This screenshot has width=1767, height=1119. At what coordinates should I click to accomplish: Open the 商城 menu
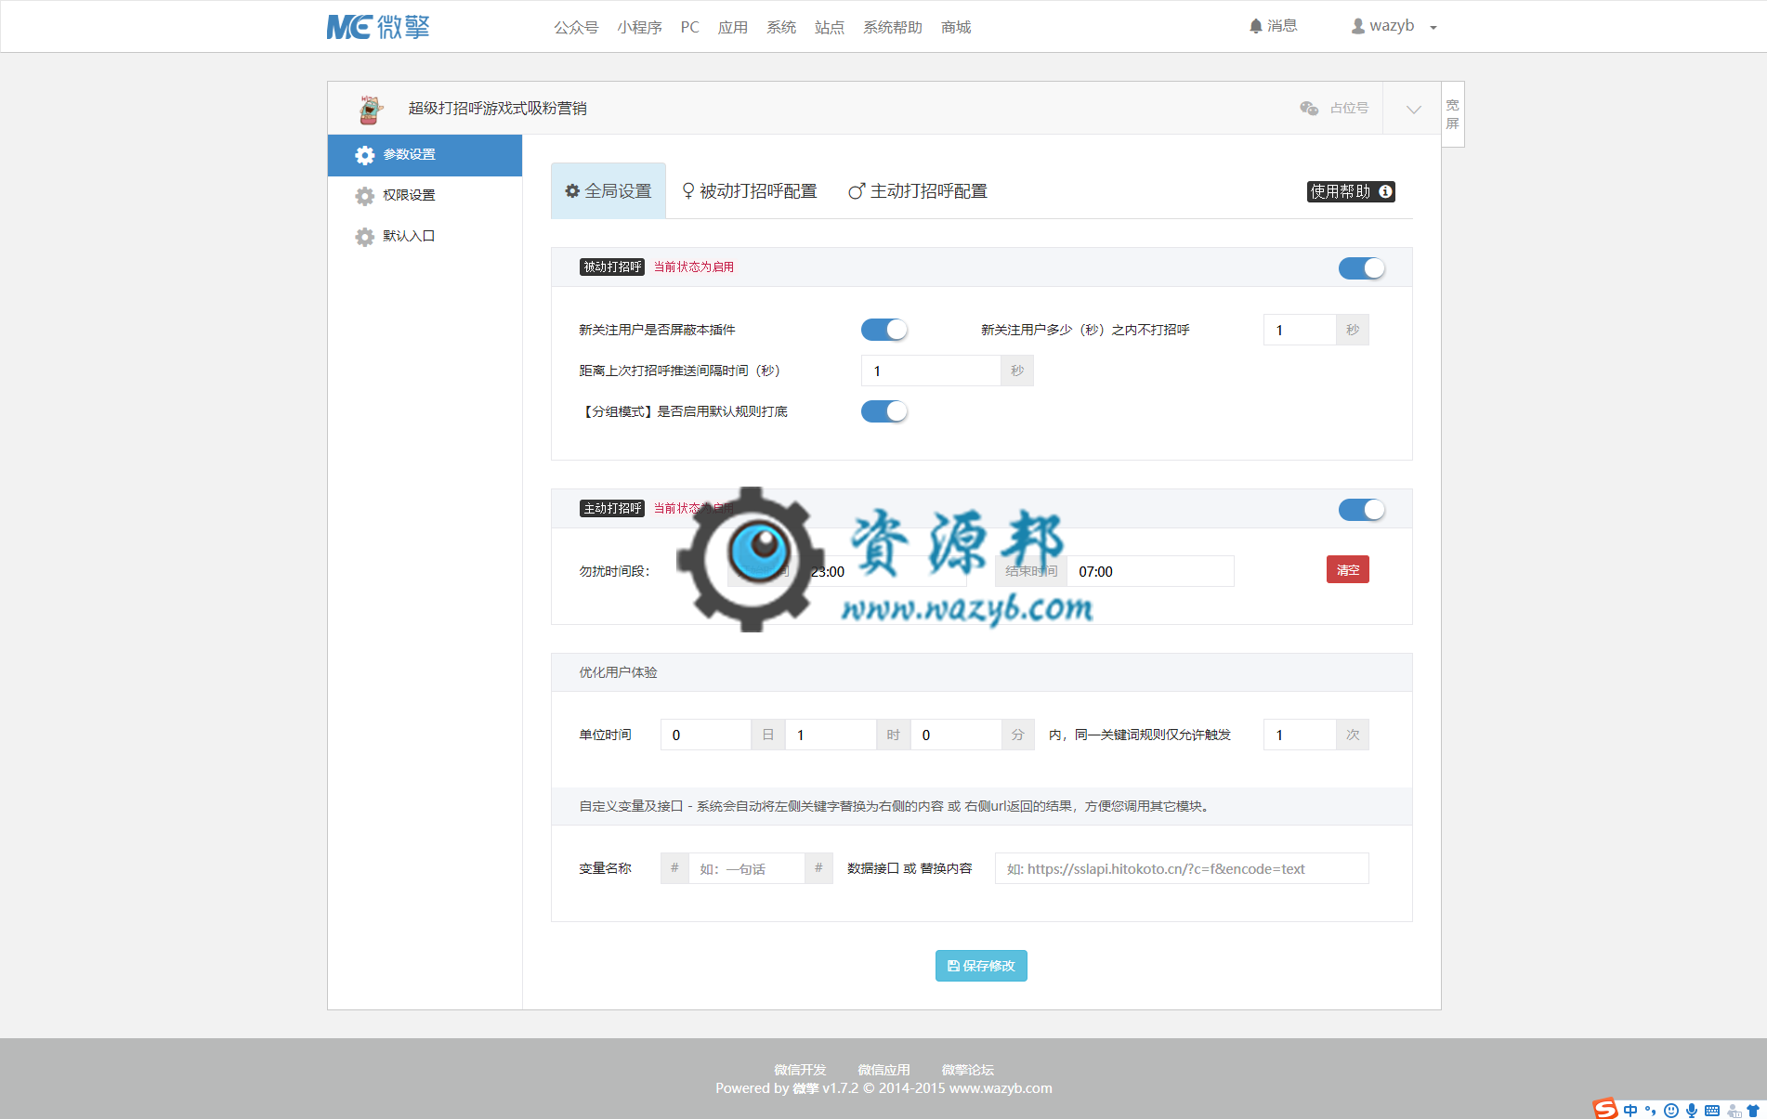pyautogui.click(x=955, y=27)
